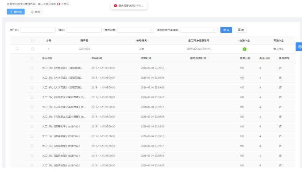The image size is (302, 170).
Task: Click the 高等数学 在线作业3 assignment name
Action: coord(61,146)
